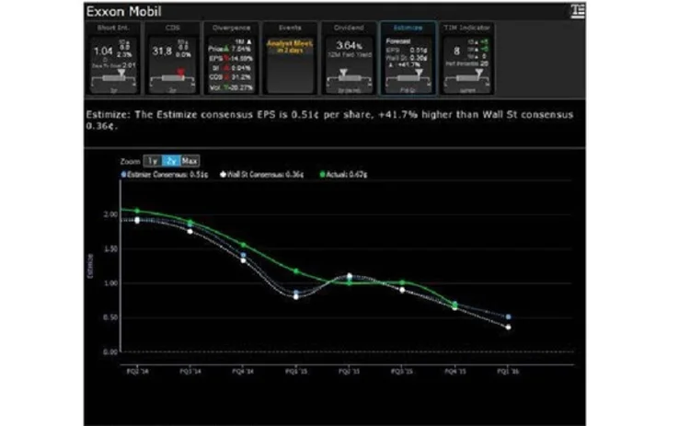Click Wall St Consensus point at FQ1 '16
The image size is (690, 426).
[508, 328]
